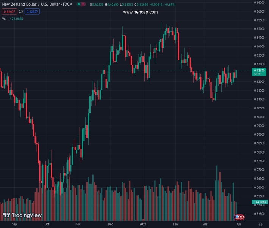Click the Oct label on the time axis

pos(47,225)
